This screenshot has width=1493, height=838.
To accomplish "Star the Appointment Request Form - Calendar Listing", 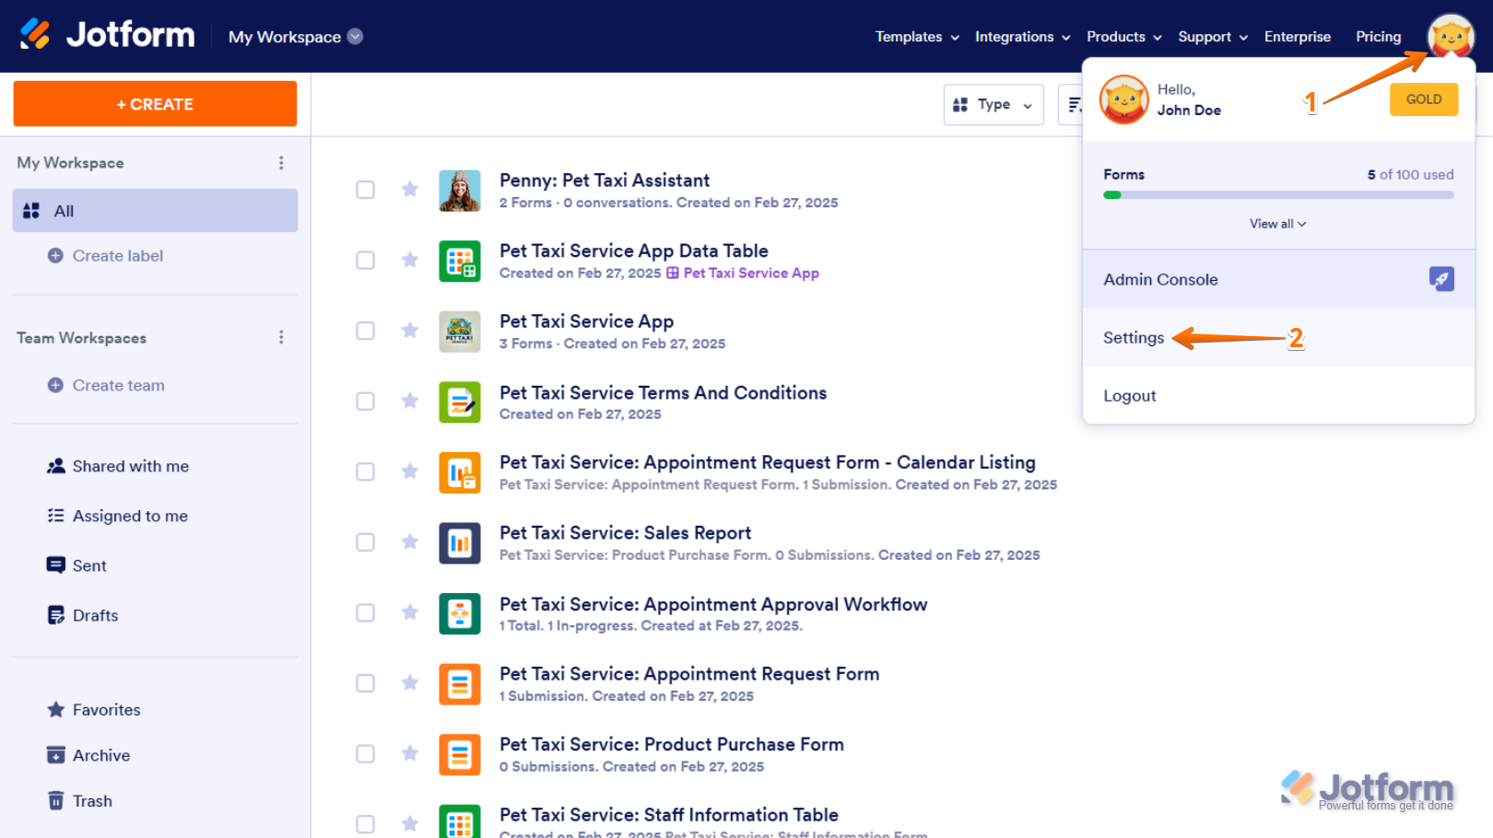I will click(410, 471).
